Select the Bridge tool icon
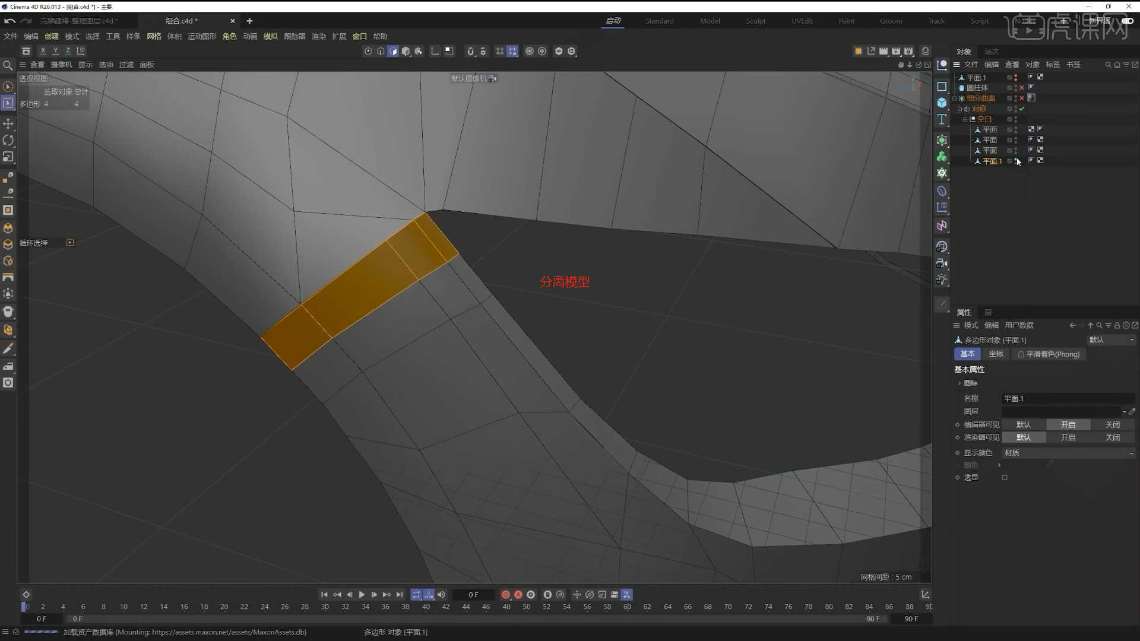The width and height of the screenshot is (1140, 641). (8, 277)
